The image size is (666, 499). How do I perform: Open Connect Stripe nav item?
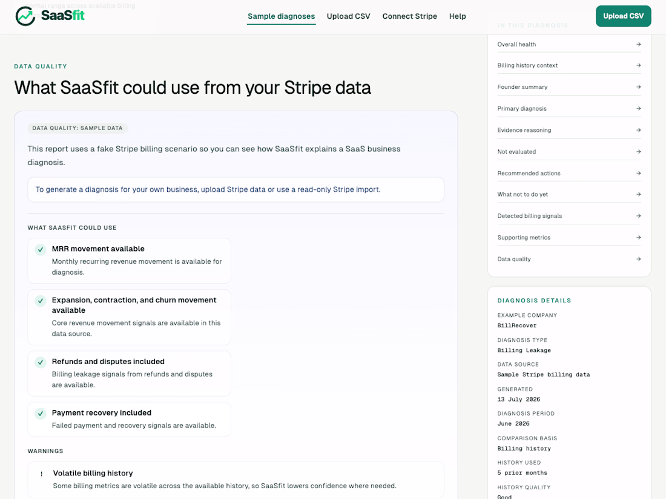tap(409, 16)
